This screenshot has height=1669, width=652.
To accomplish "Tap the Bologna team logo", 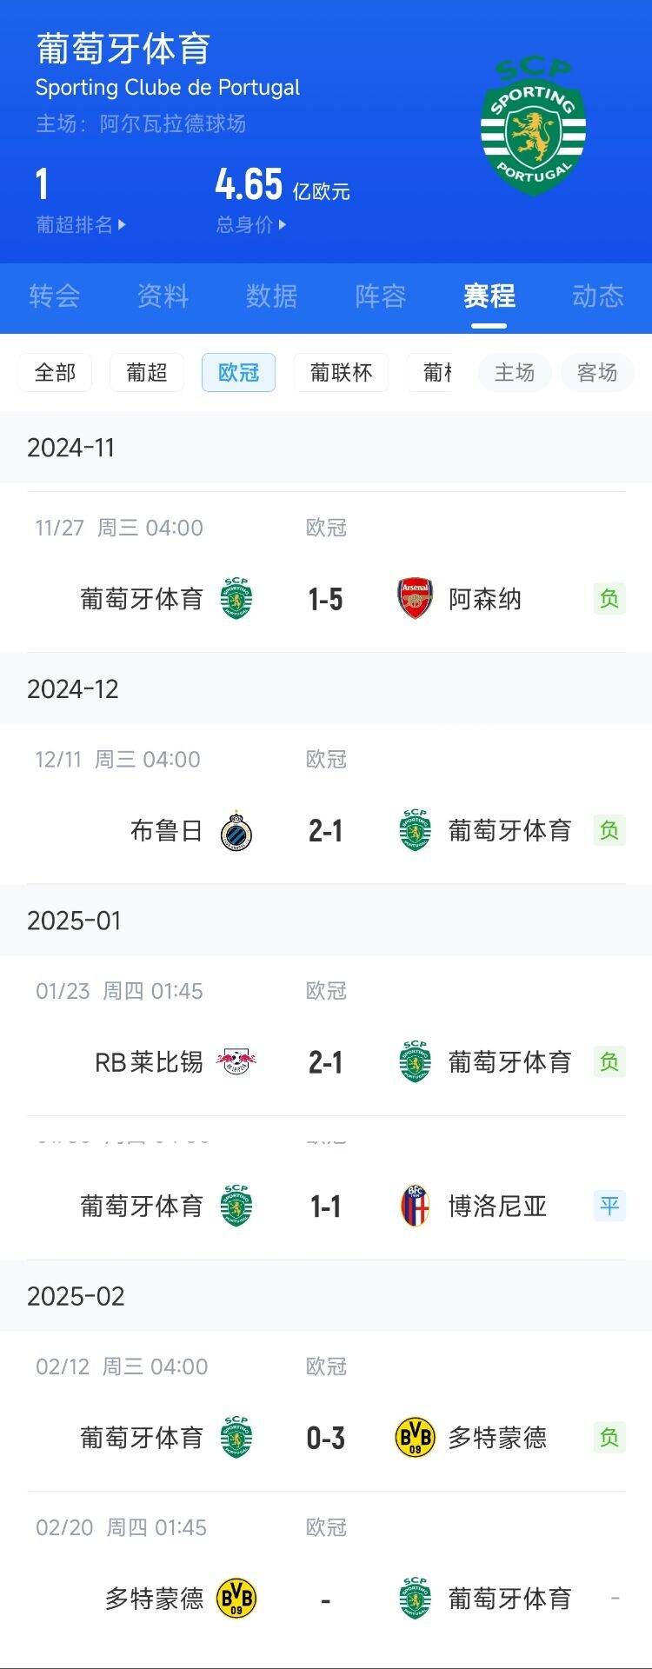I will coord(415,1207).
